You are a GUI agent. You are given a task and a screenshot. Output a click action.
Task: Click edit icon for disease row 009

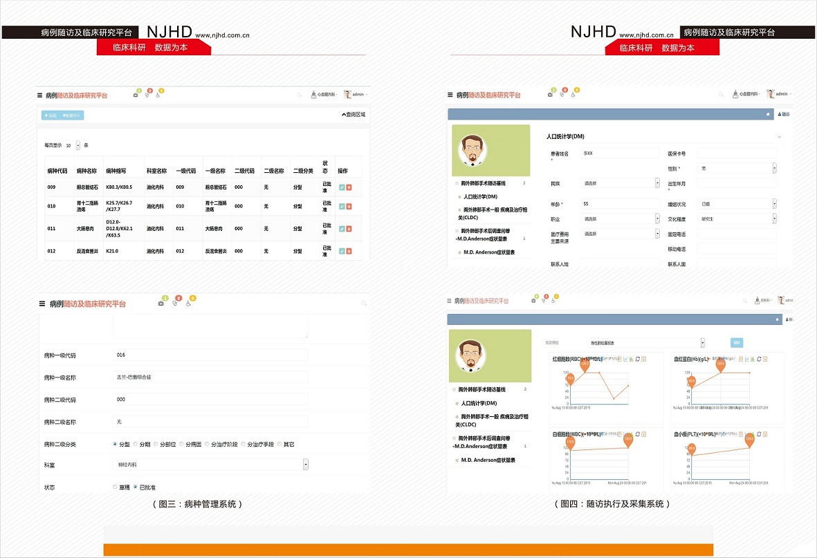tap(342, 187)
